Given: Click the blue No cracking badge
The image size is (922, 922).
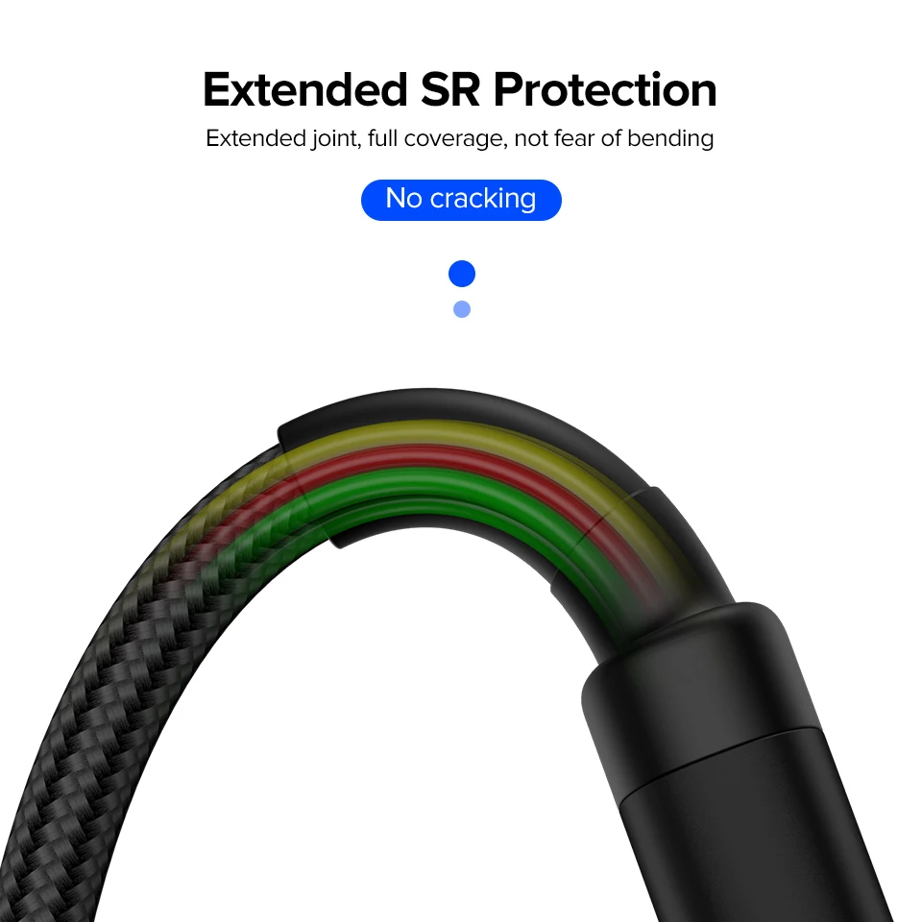Looking at the screenshot, I should pyautogui.click(x=461, y=200).
